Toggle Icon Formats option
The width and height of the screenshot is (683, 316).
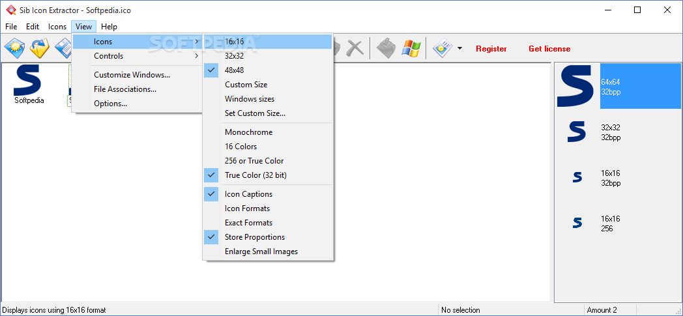coord(268,208)
